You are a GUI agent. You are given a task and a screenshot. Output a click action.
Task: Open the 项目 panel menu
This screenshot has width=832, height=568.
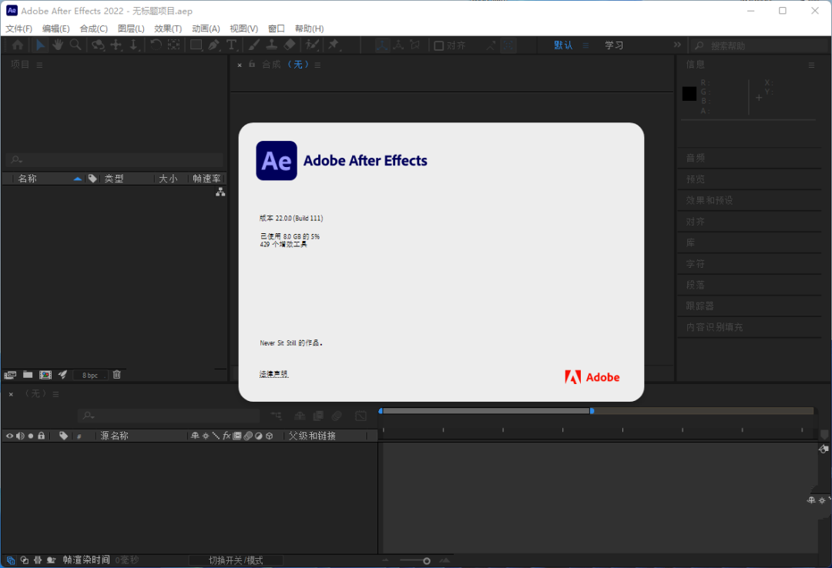pos(40,65)
